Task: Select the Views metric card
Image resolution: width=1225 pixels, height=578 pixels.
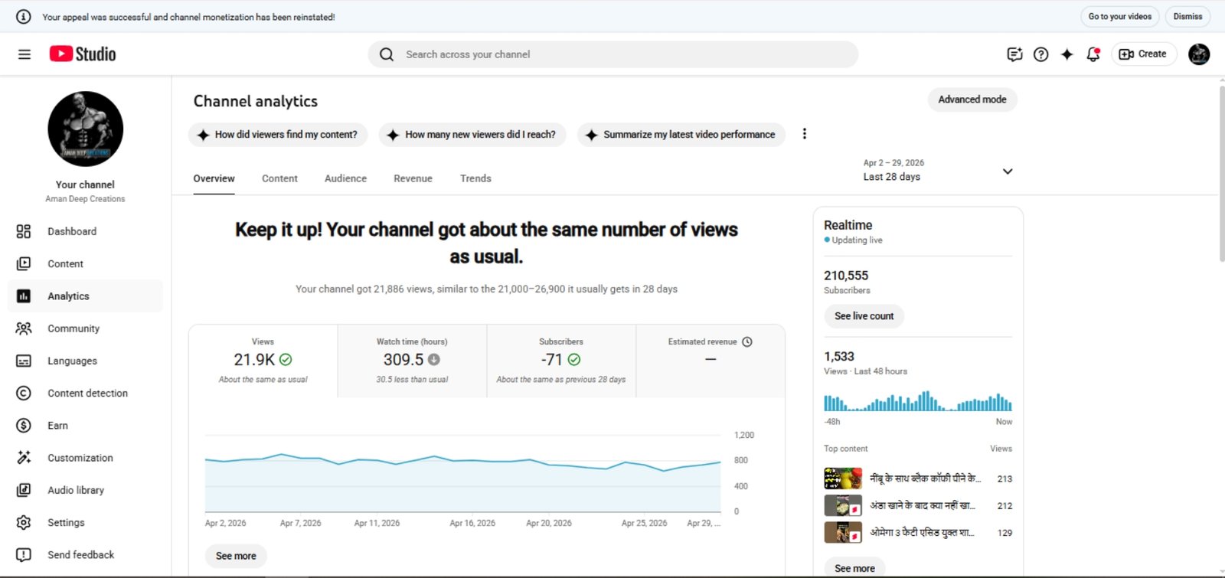Action: click(263, 361)
